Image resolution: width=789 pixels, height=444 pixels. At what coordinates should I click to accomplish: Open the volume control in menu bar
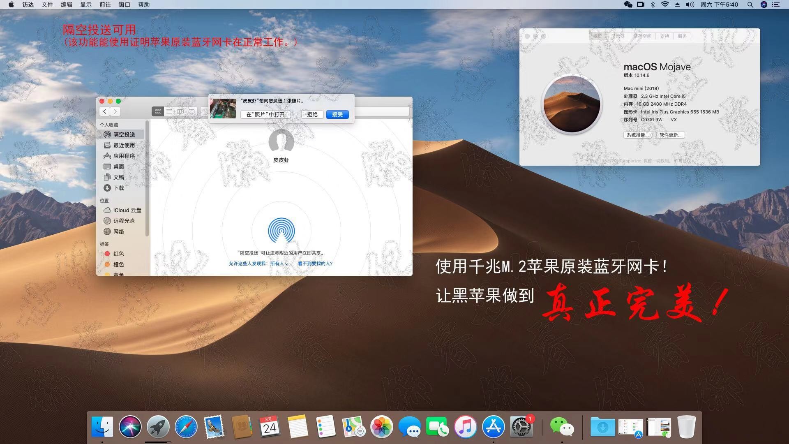coord(690,5)
